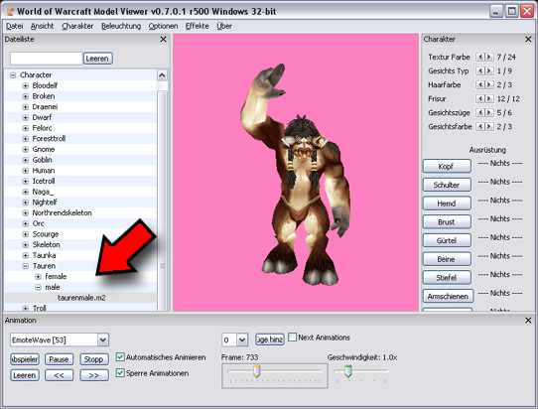Expand the female node under Tauren

[38, 277]
